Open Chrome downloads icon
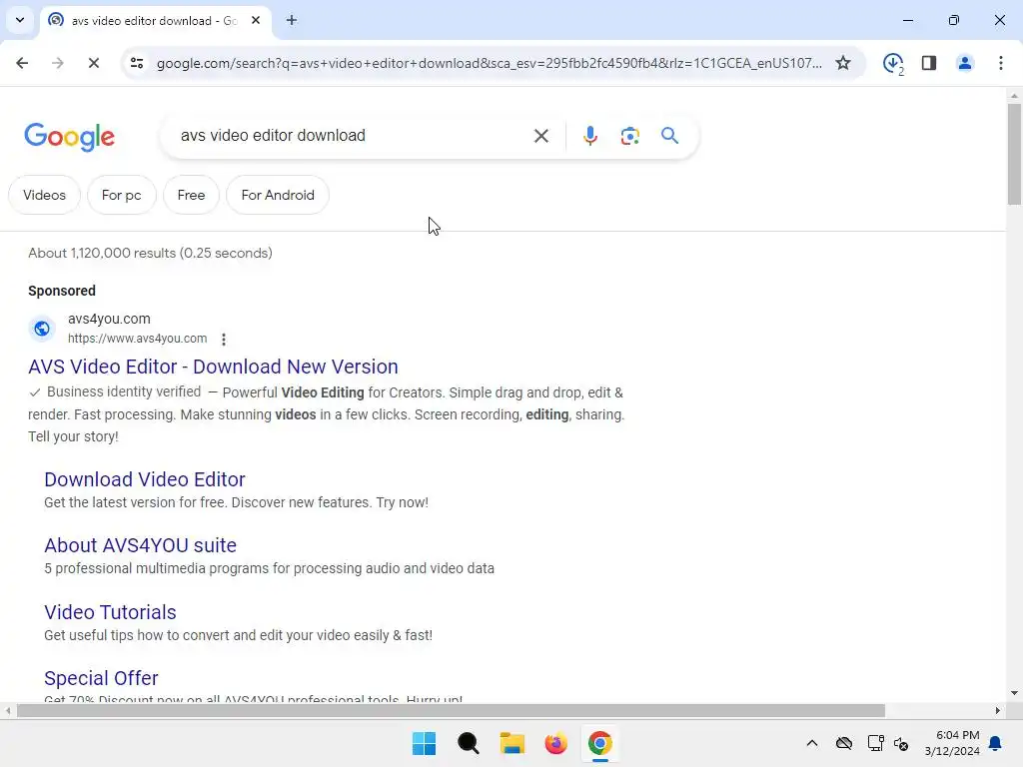Viewport: 1023px width, 767px height. pos(892,63)
